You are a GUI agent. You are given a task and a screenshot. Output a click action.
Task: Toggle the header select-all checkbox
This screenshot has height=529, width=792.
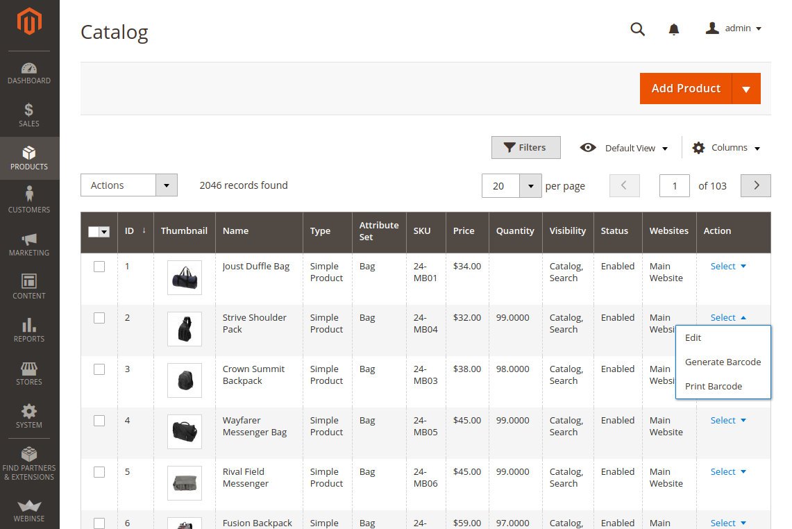click(94, 231)
